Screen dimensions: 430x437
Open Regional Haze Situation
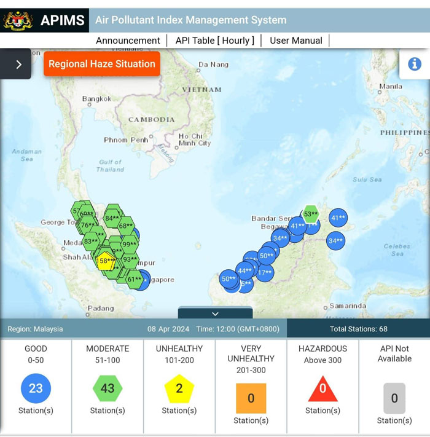tap(102, 64)
